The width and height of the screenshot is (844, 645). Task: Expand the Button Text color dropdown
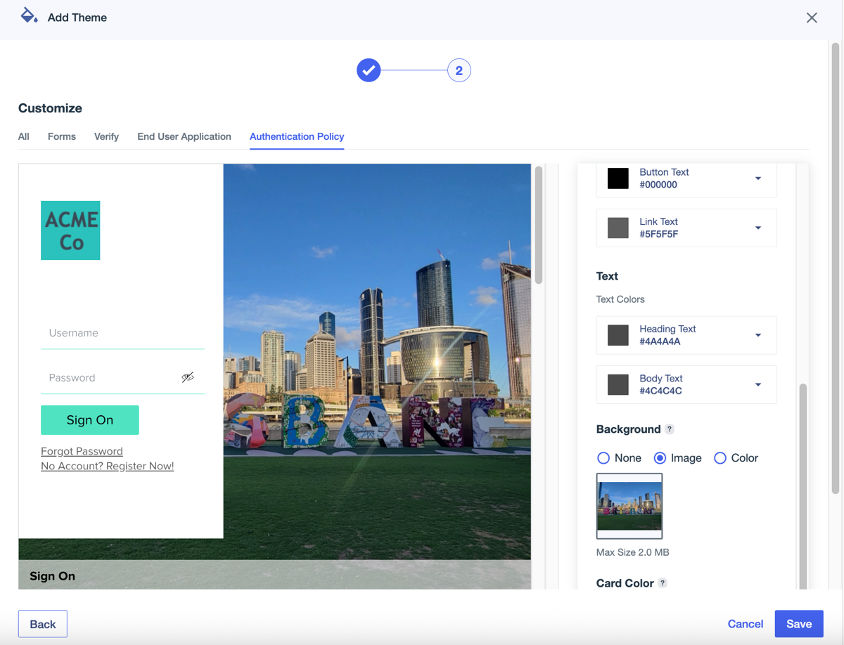pyautogui.click(x=758, y=178)
